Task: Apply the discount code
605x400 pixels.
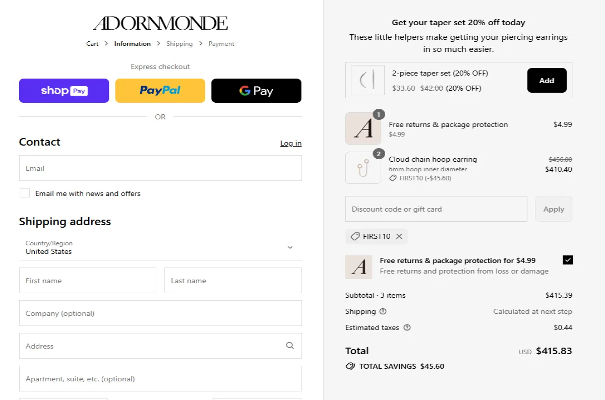Action: pos(554,209)
